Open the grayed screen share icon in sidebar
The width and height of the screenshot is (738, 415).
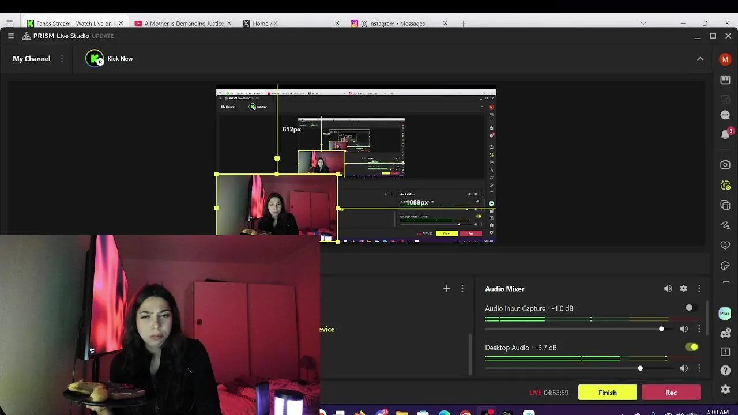click(x=725, y=100)
